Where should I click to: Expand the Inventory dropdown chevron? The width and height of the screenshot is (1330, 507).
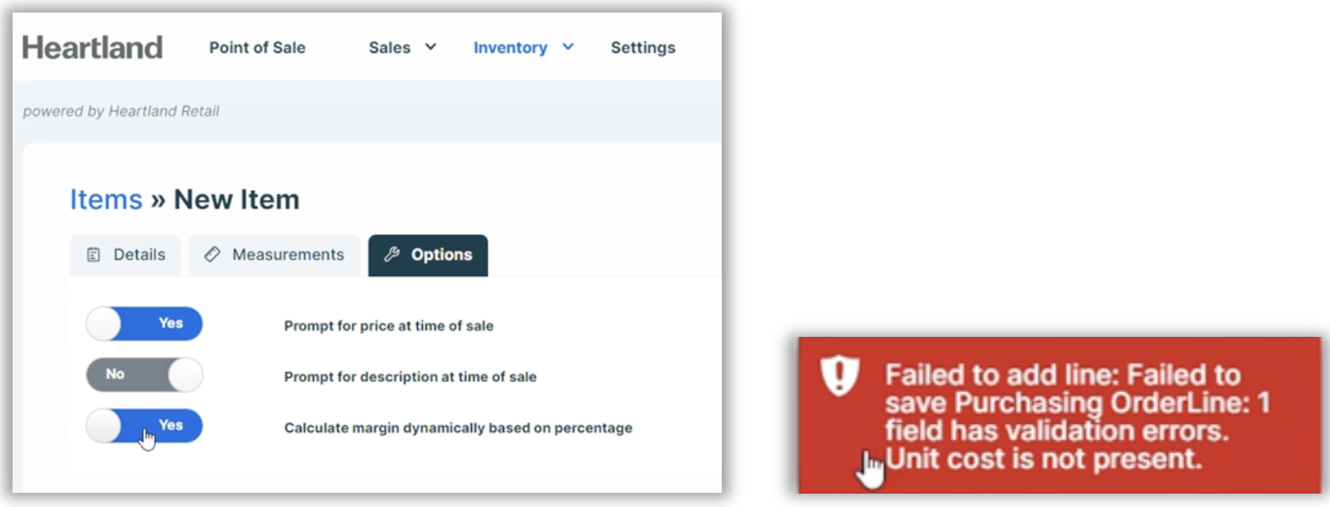(x=568, y=48)
